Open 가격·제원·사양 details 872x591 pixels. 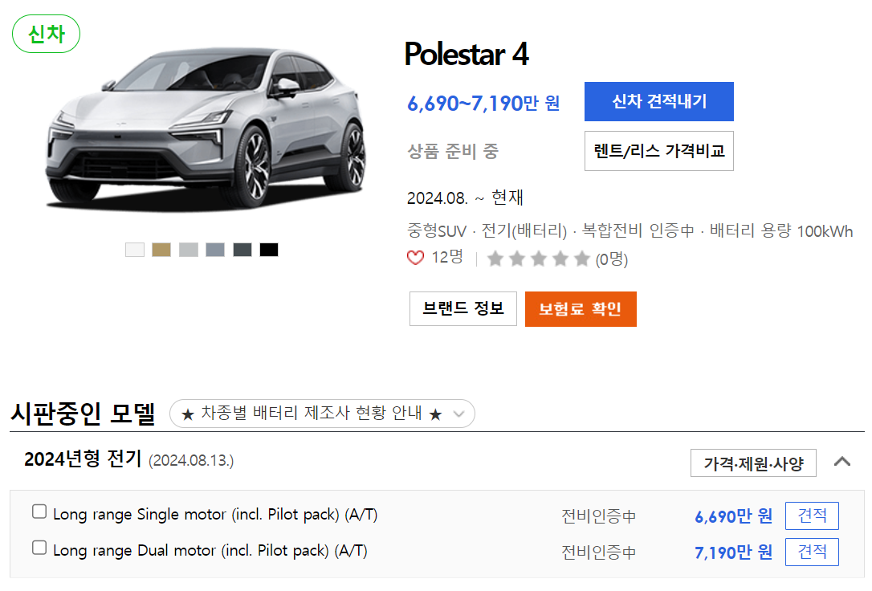point(753,463)
